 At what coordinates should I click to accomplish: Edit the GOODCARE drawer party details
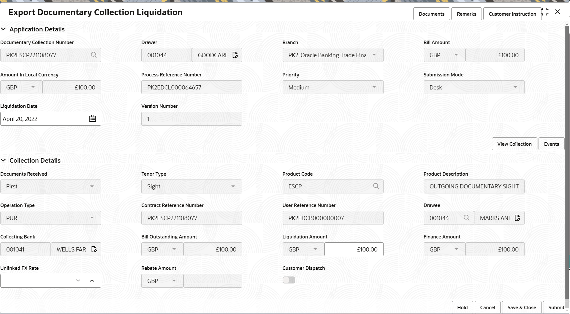pos(235,55)
